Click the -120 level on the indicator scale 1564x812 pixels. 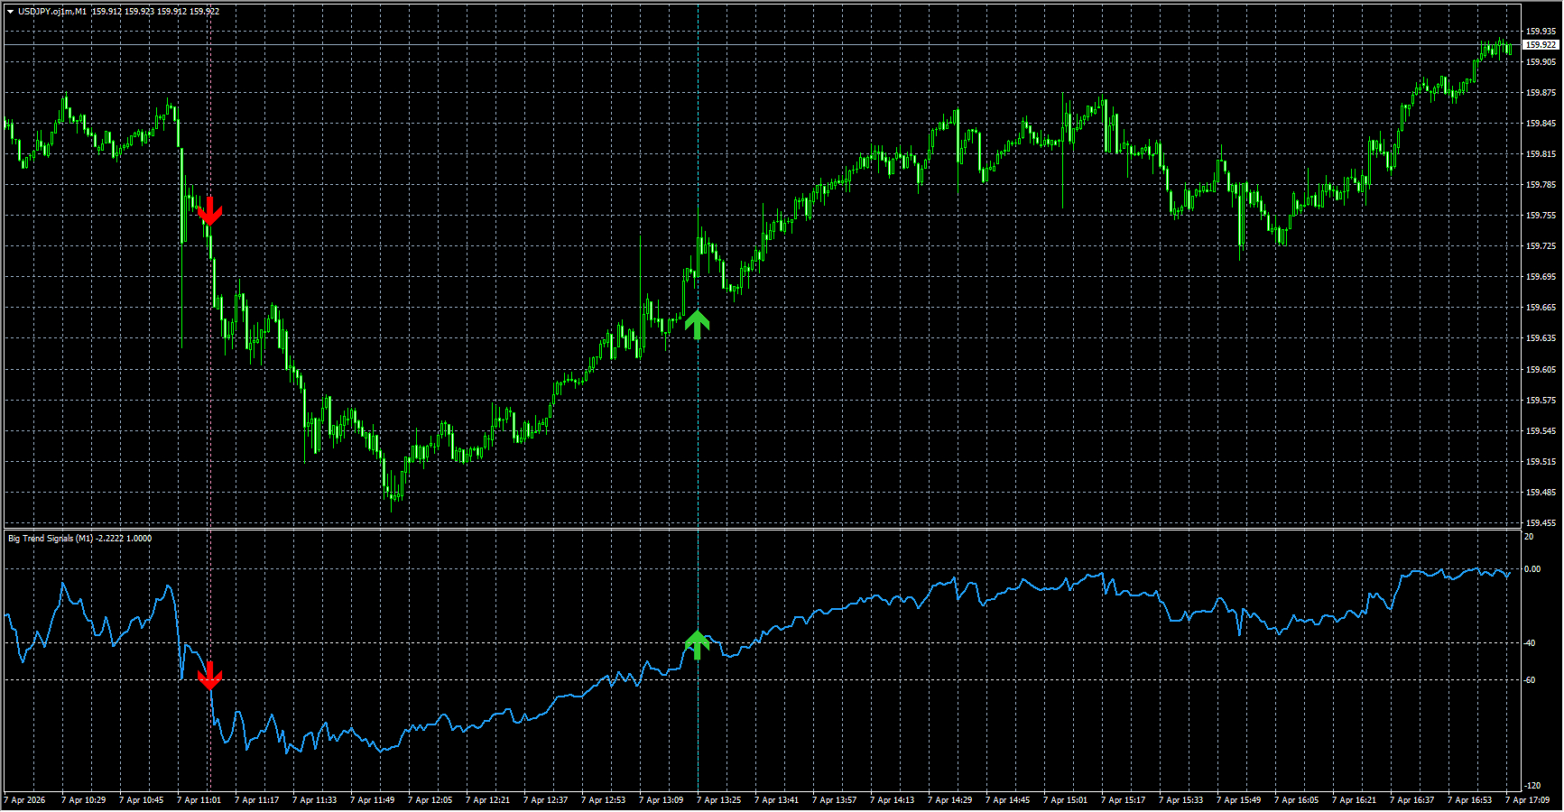pos(1532,786)
